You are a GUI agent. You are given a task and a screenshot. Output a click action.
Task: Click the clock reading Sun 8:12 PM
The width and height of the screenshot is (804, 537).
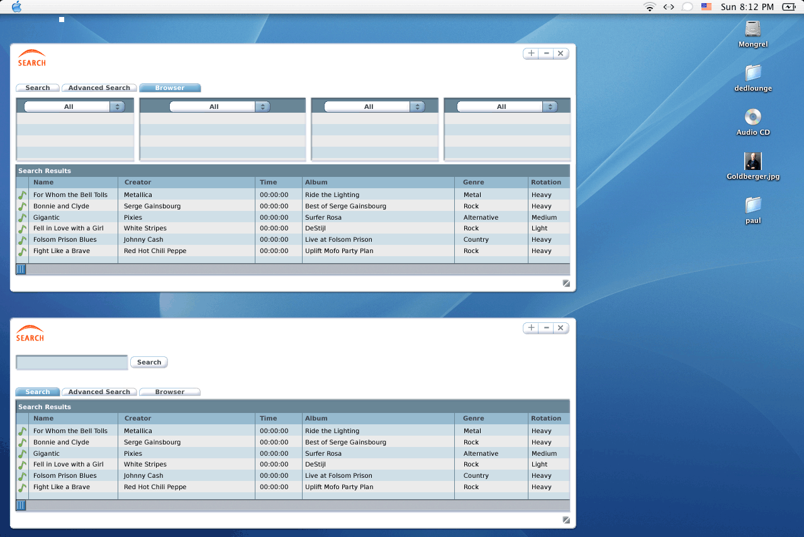coord(747,7)
